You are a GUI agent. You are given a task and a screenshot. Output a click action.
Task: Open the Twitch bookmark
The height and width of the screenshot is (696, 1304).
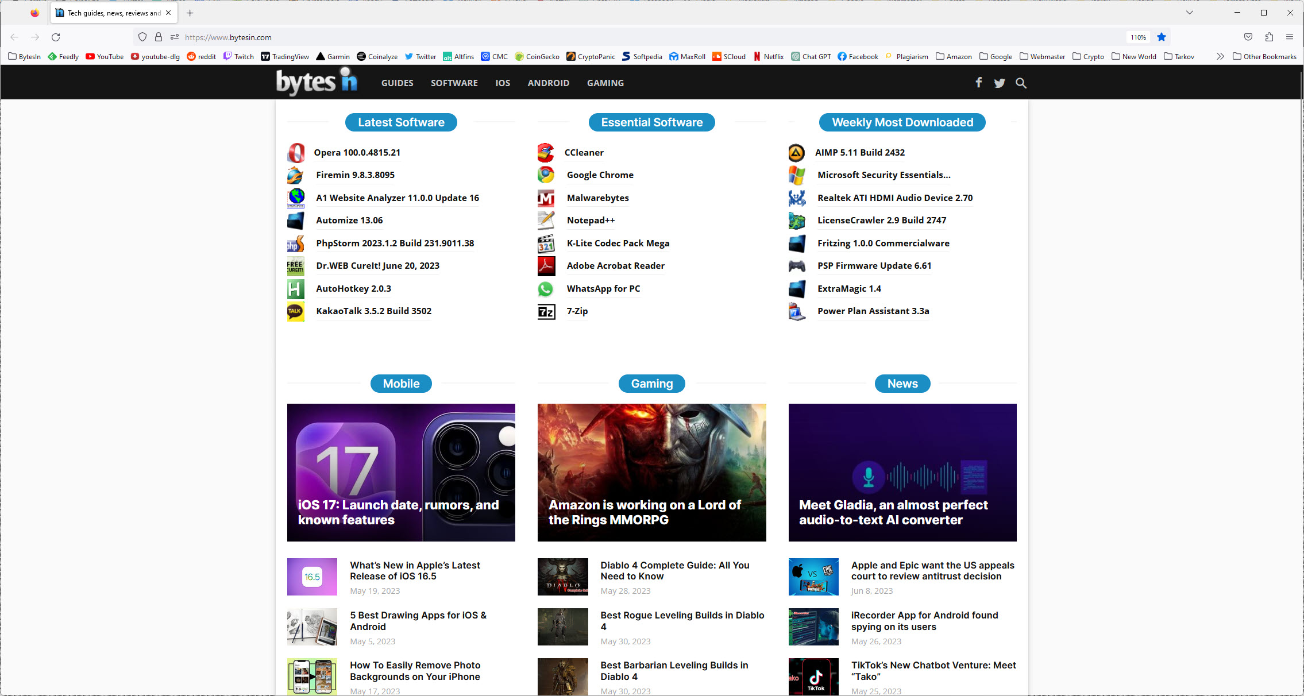click(x=238, y=56)
